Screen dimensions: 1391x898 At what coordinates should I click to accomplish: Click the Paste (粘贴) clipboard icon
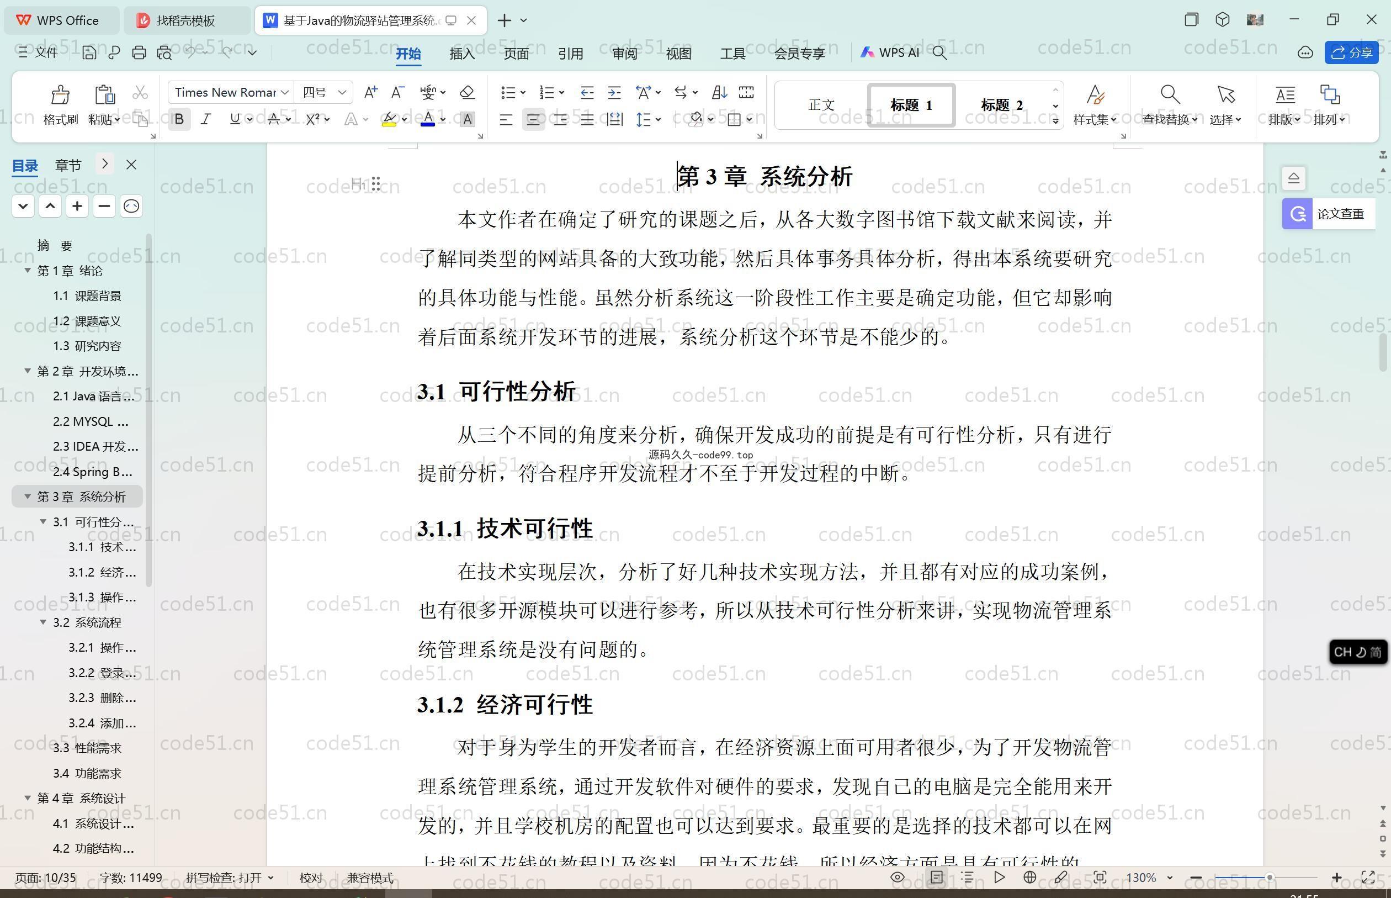click(104, 94)
